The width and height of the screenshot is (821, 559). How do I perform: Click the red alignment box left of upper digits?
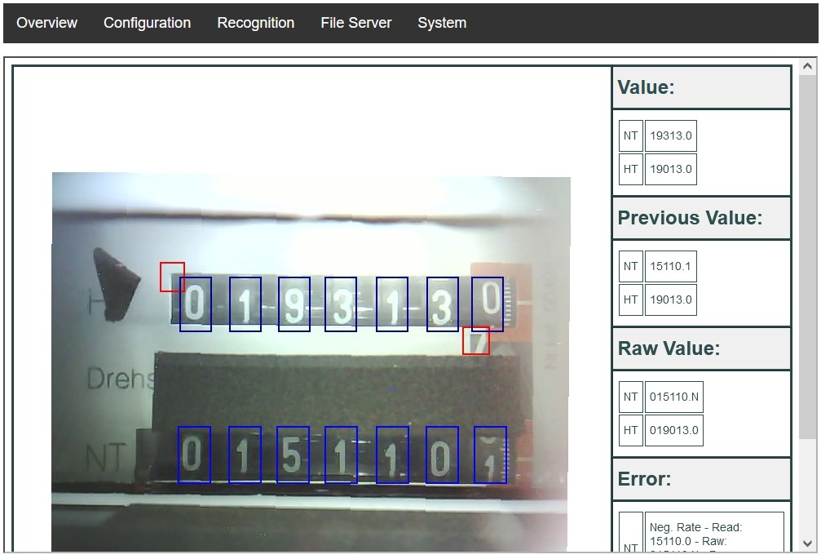click(x=172, y=277)
